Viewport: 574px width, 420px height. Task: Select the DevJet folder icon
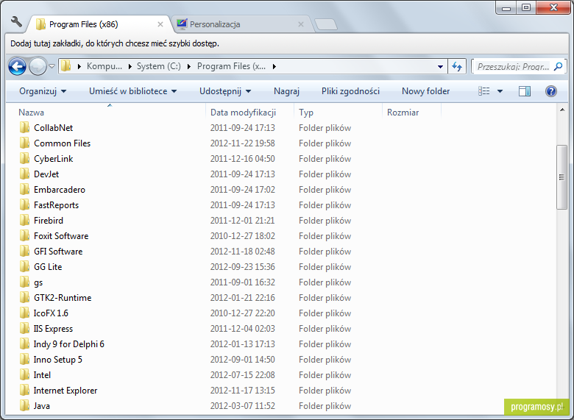click(24, 174)
